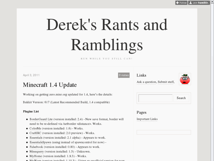214x161 pixels.
Task: Click the Plugins List heading
Action: (x=31, y=111)
